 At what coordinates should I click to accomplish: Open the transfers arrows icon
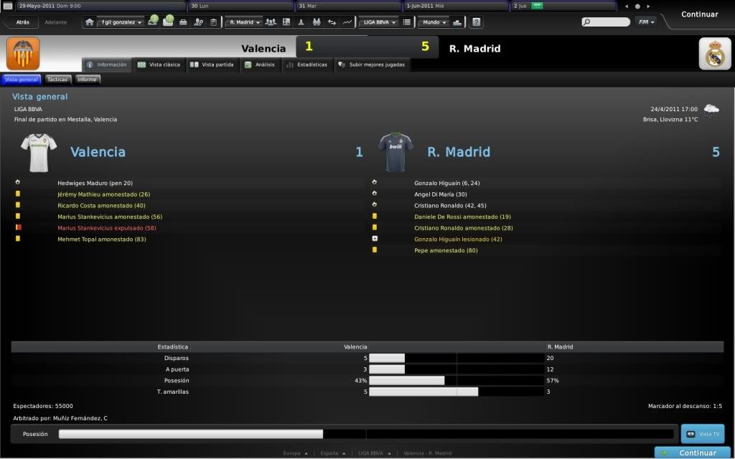[x=332, y=22]
